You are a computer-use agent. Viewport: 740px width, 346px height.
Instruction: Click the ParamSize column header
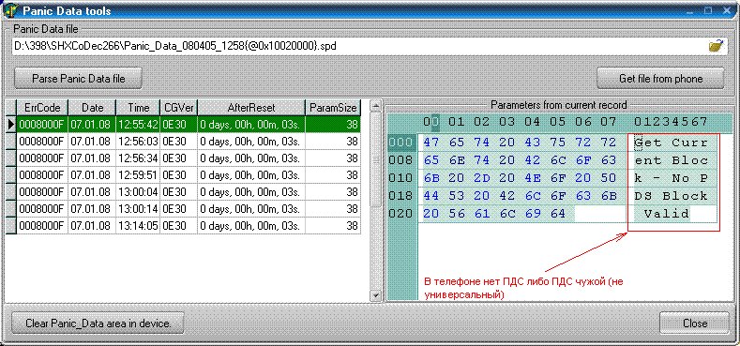pyautogui.click(x=333, y=108)
